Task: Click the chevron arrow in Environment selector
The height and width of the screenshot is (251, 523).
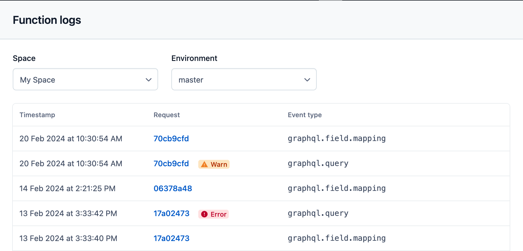Action: pos(307,80)
